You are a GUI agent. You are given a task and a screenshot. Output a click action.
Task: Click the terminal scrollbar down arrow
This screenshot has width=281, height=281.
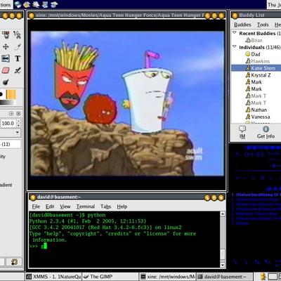pyautogui.click(x=223, y=265)
